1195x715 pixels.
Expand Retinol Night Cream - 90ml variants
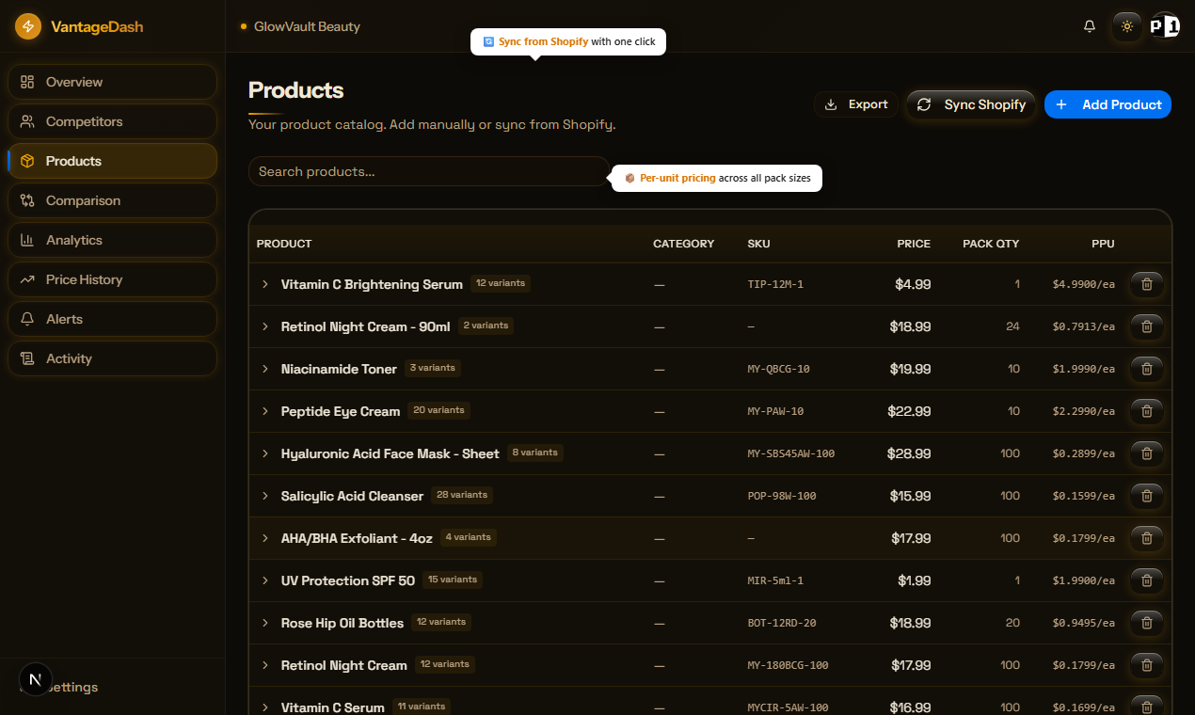(x=265, y=326)
